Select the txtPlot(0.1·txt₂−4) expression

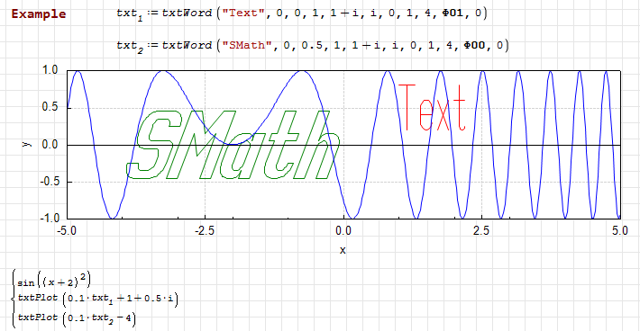click(x=77, y=318)
